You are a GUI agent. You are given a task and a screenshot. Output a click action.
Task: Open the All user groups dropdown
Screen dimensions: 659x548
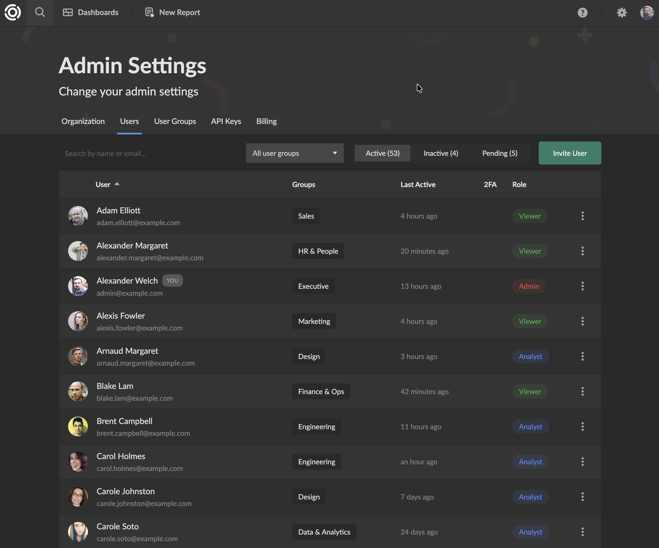295,153
